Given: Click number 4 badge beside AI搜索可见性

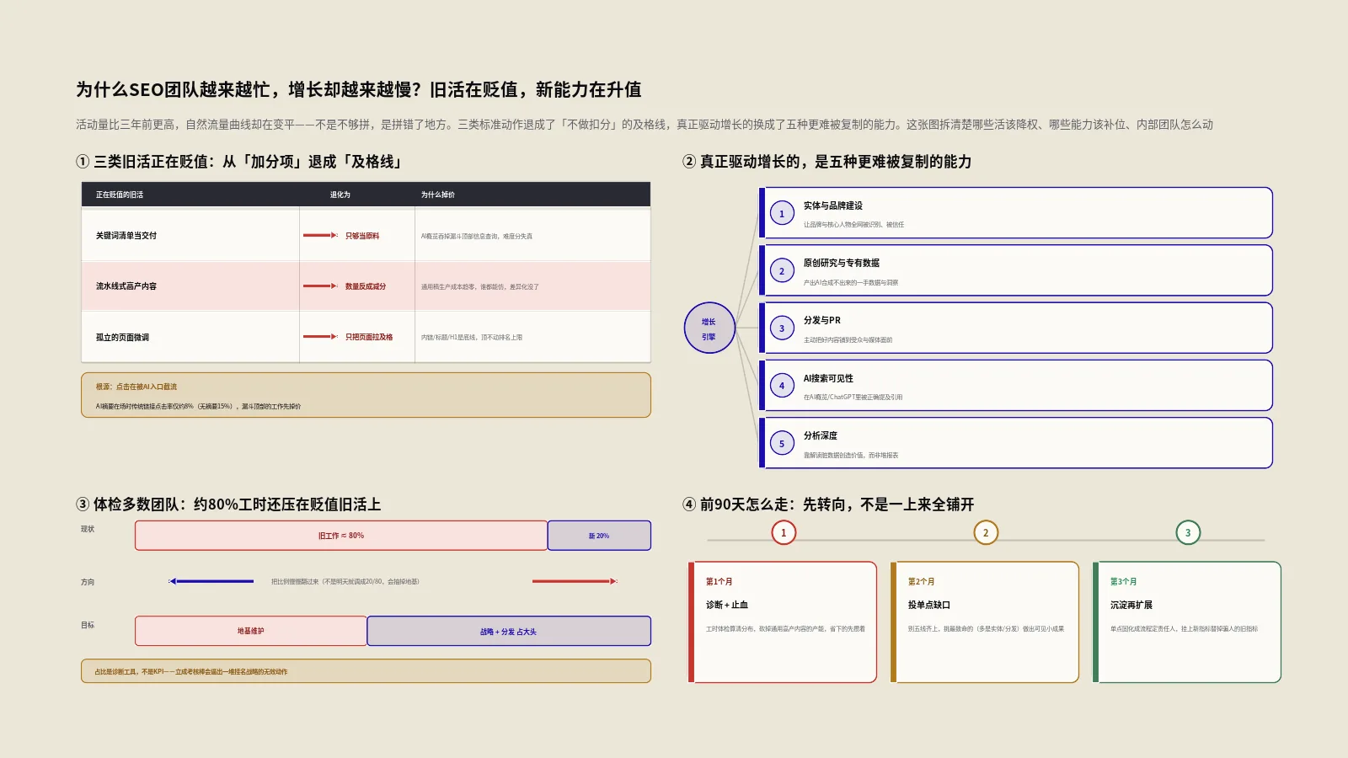Looking at the screenshot, I should [782, 386].
